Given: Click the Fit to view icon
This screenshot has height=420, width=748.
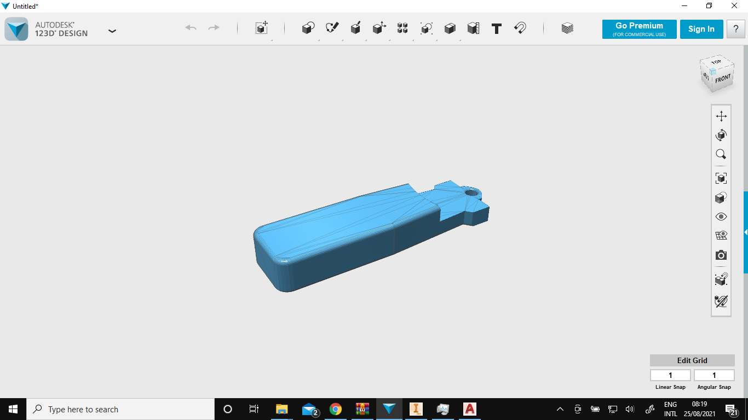Looking at the screenshot, I should pos(721,178).
